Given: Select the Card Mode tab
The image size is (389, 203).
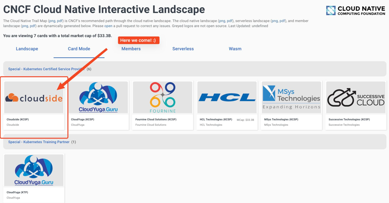Looking at the screenshot, I should (x=79, y=49).
